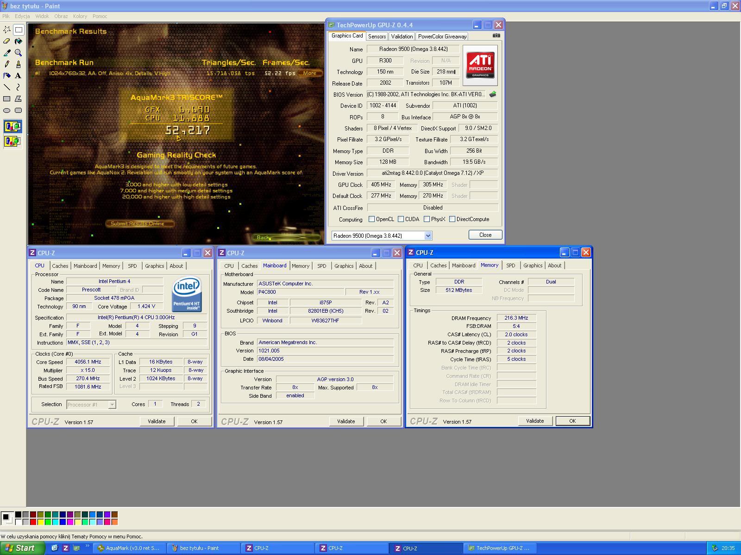Switch to TechPowerUp GPU-Z taskbar button
Screen dimensions: 741x555
500,548
